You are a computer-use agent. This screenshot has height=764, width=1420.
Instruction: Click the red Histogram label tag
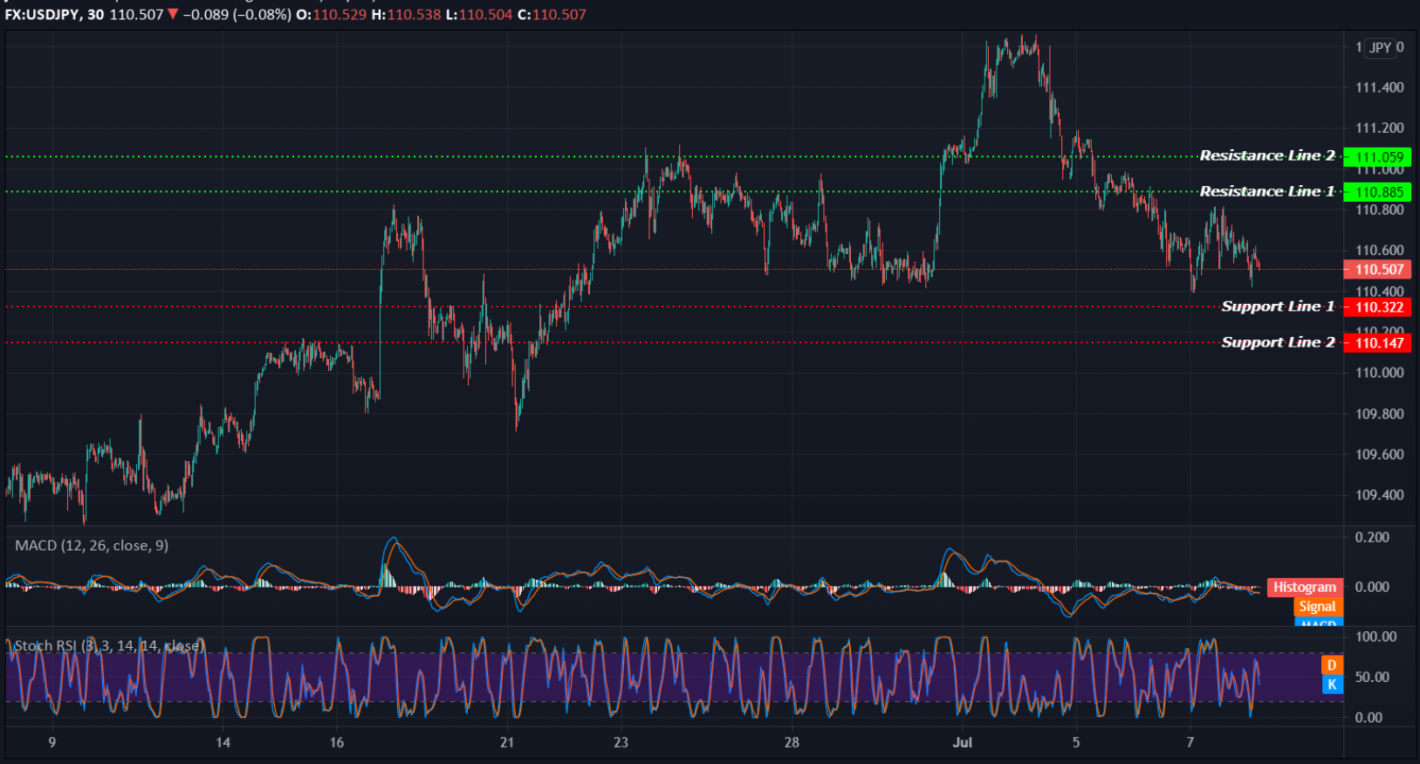point(1304,588)
